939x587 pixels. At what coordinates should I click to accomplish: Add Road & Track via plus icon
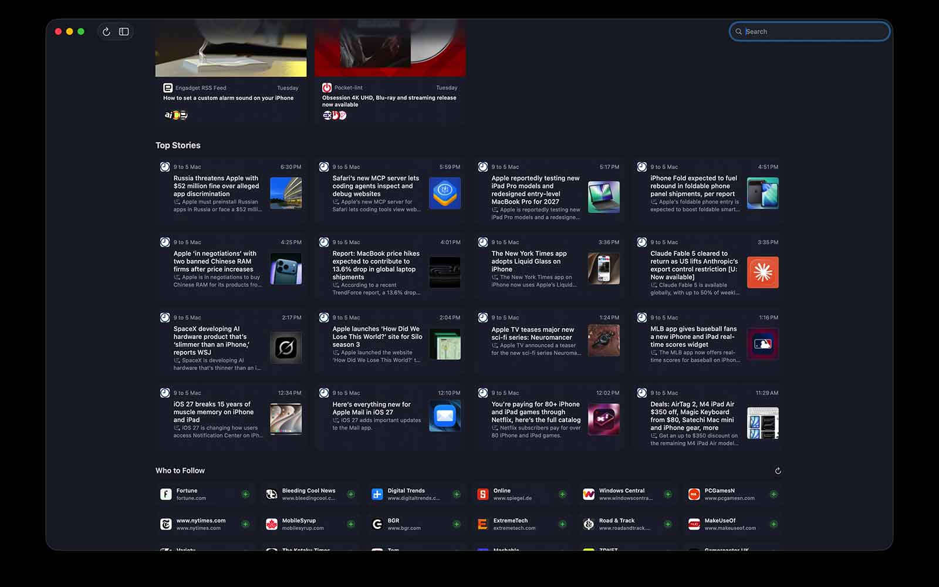point(668,524)
